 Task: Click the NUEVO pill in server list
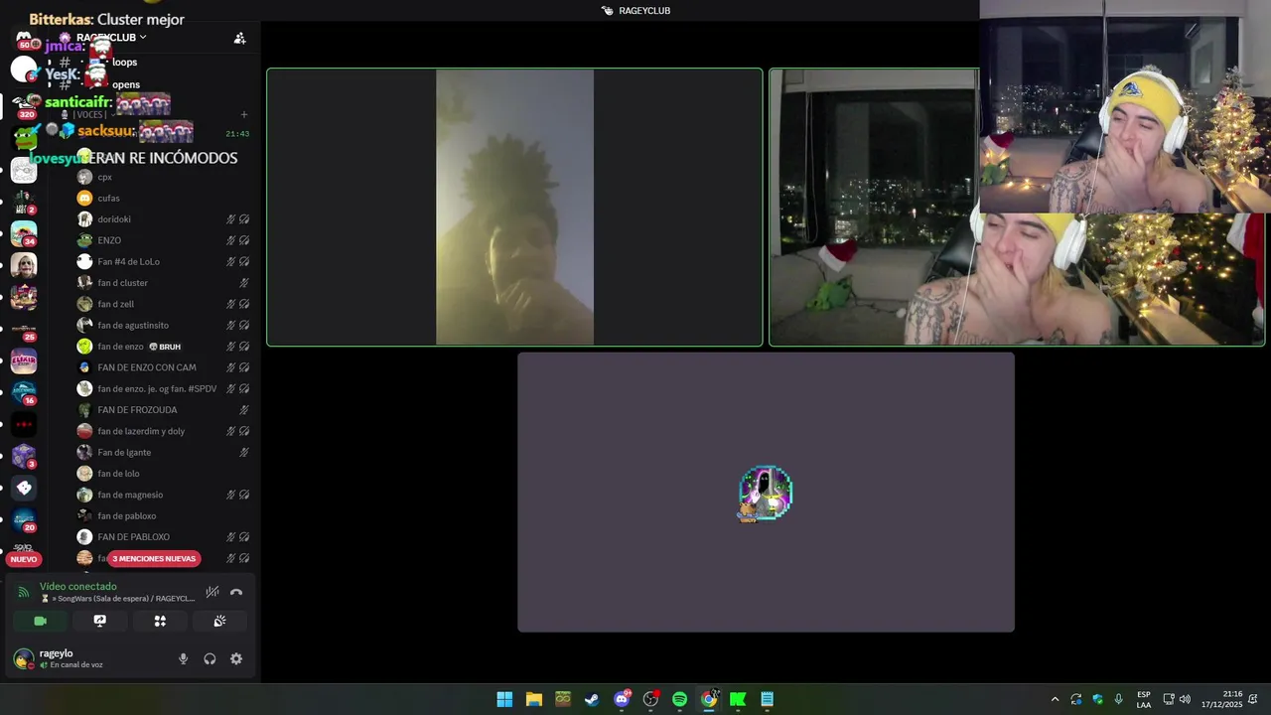click(x=24, y=559)
